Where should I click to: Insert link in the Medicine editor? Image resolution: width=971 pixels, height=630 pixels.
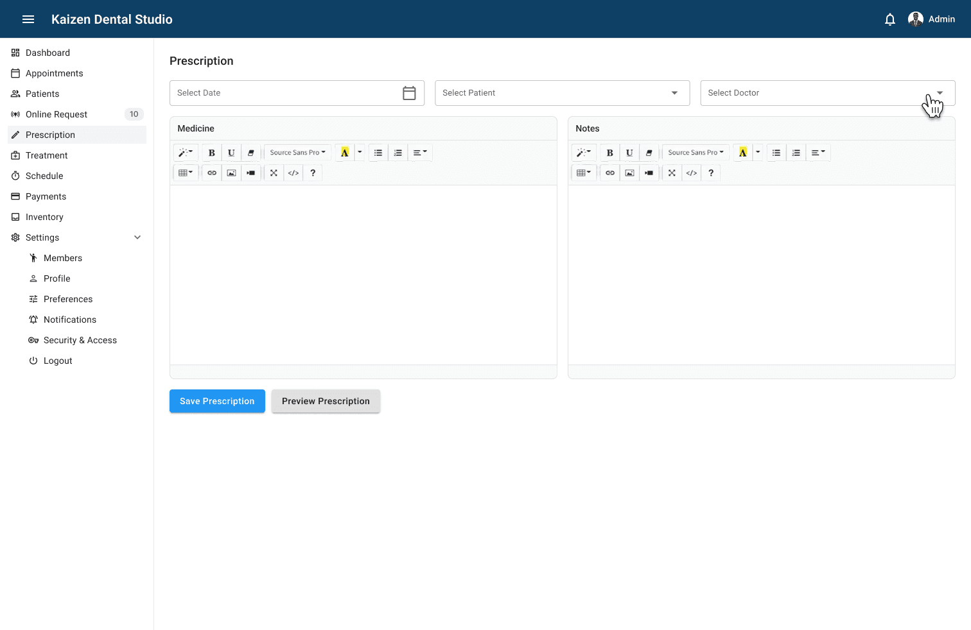[212, 173]
